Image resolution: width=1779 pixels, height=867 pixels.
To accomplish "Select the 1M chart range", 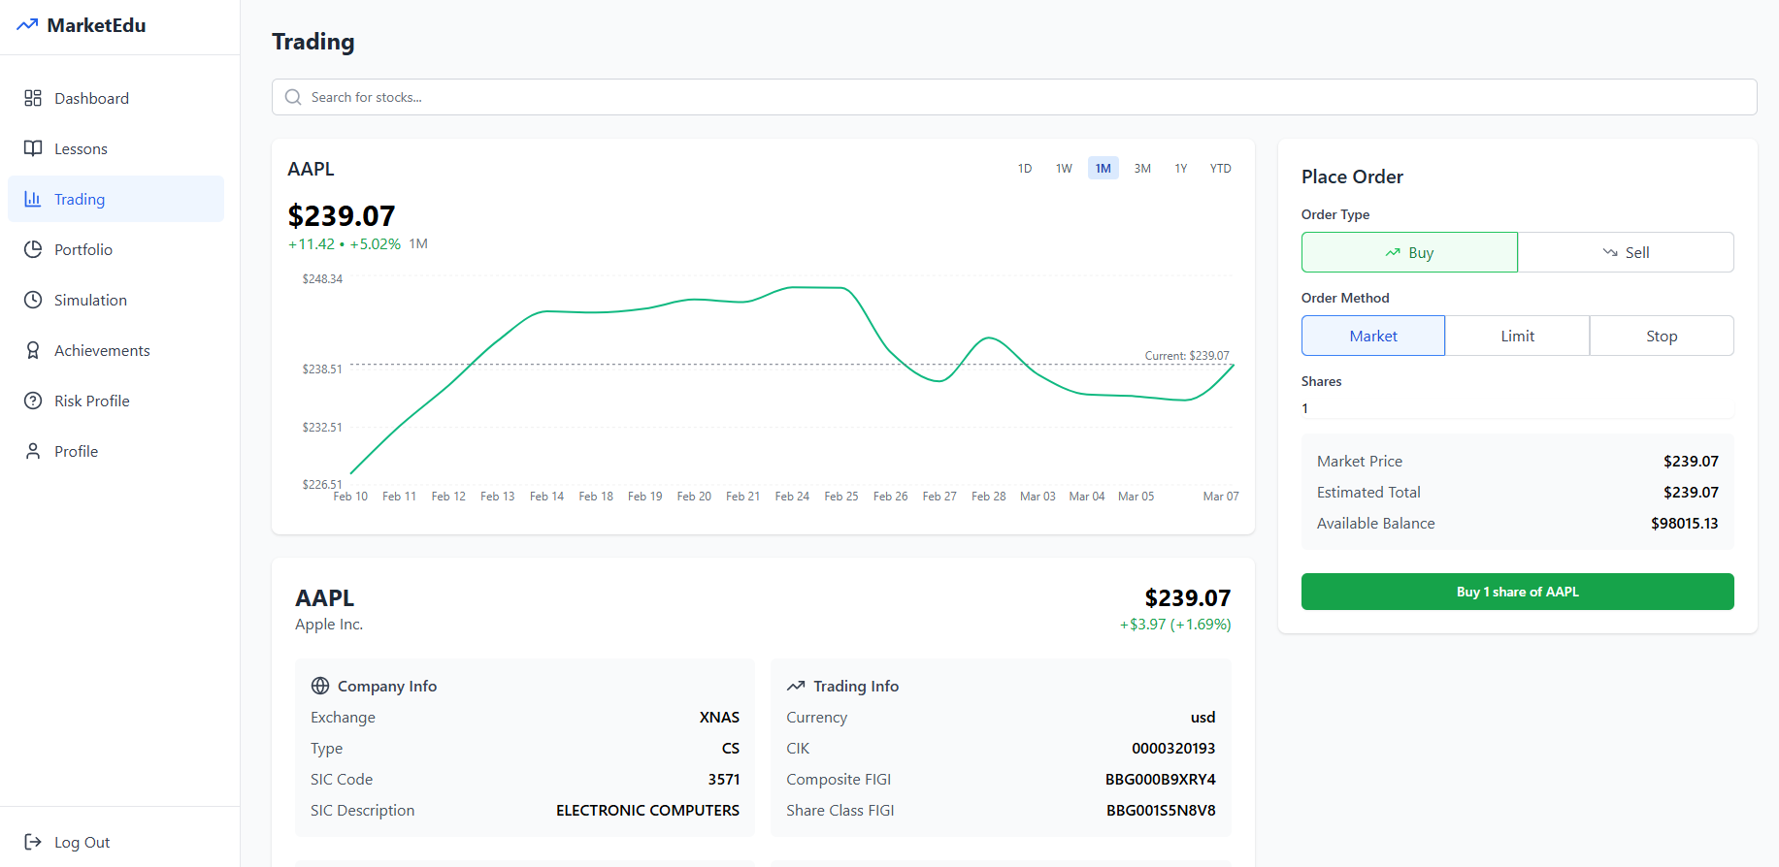I will [1104, 169].
